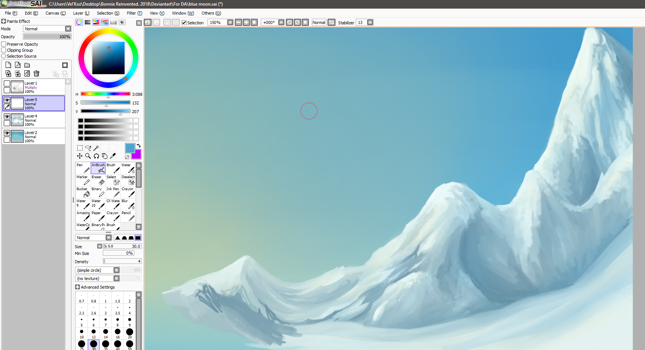The image size is (645, 350).
Task: Clear the selected layer
Action: pos(27,73)
